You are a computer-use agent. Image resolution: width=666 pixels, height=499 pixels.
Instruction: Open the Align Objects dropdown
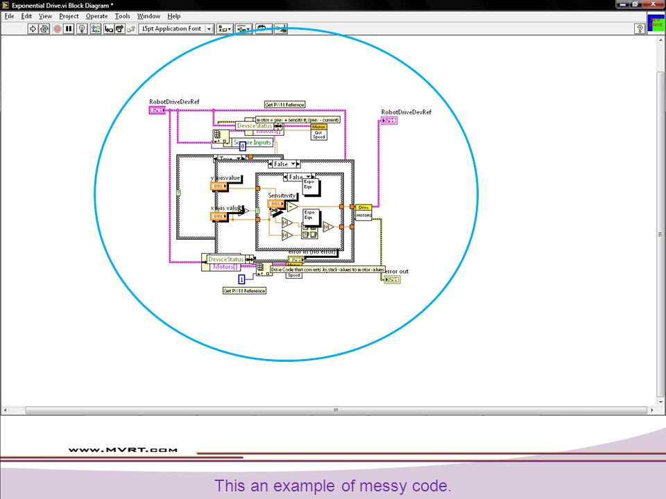pyautogui.click(x=225, y=29)
